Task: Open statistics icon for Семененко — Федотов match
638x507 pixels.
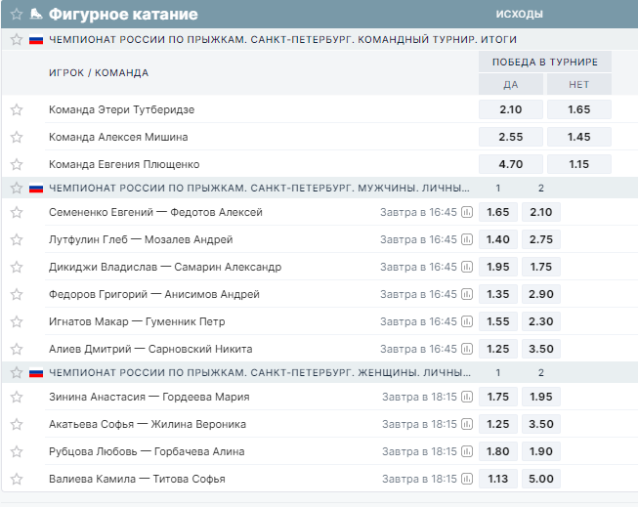Action: [467, 212]
